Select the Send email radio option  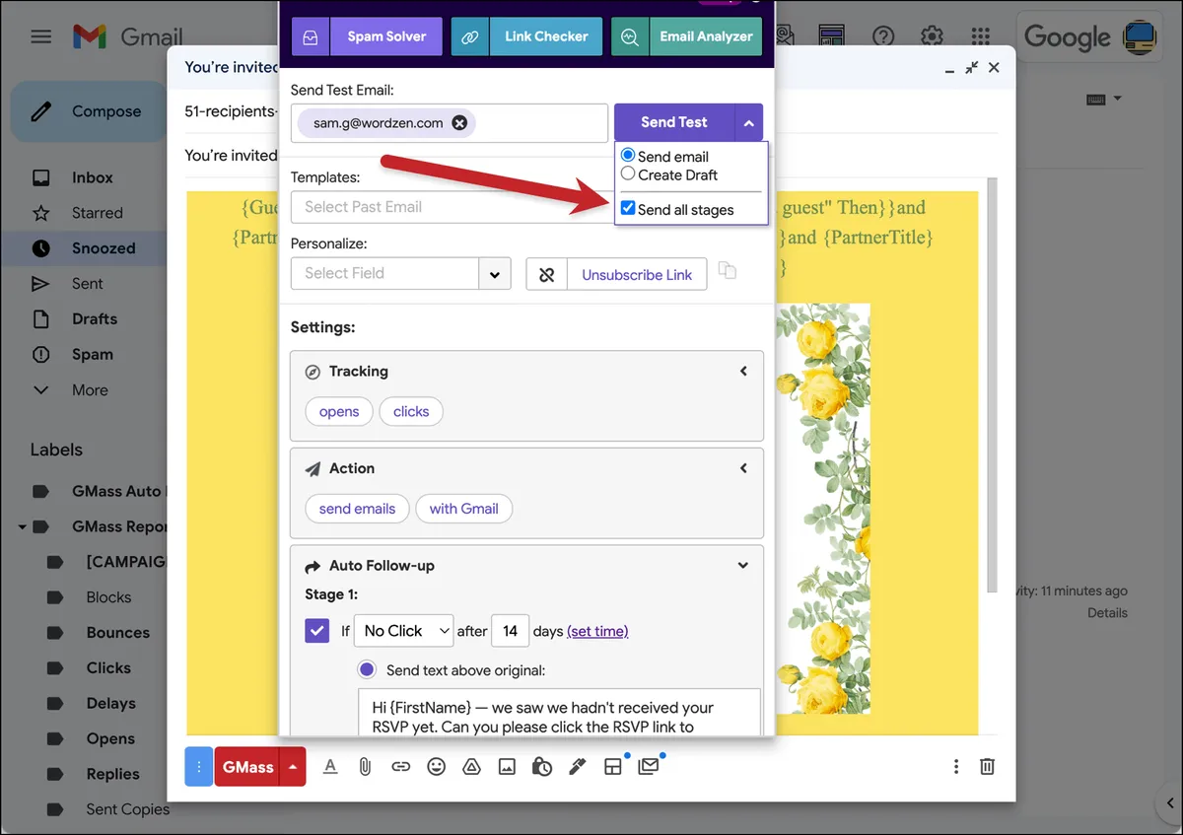(628, 156)
